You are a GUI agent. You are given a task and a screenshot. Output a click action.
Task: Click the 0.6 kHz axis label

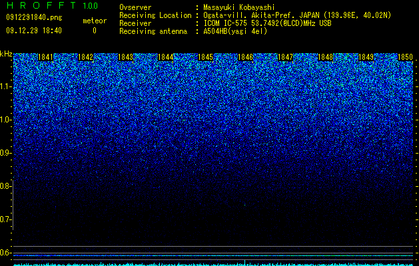coord(5,253)
